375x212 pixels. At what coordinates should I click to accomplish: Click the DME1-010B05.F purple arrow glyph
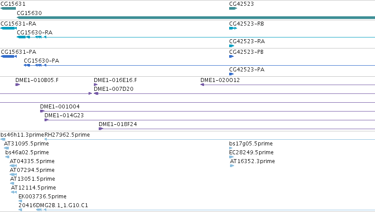18,85
